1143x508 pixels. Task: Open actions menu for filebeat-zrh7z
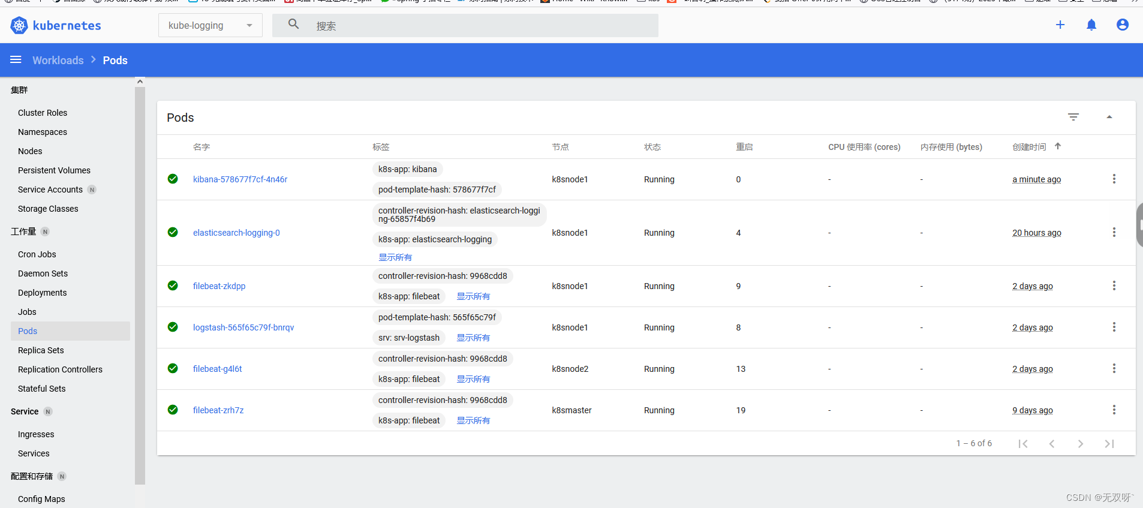[x=1114, y=410]
